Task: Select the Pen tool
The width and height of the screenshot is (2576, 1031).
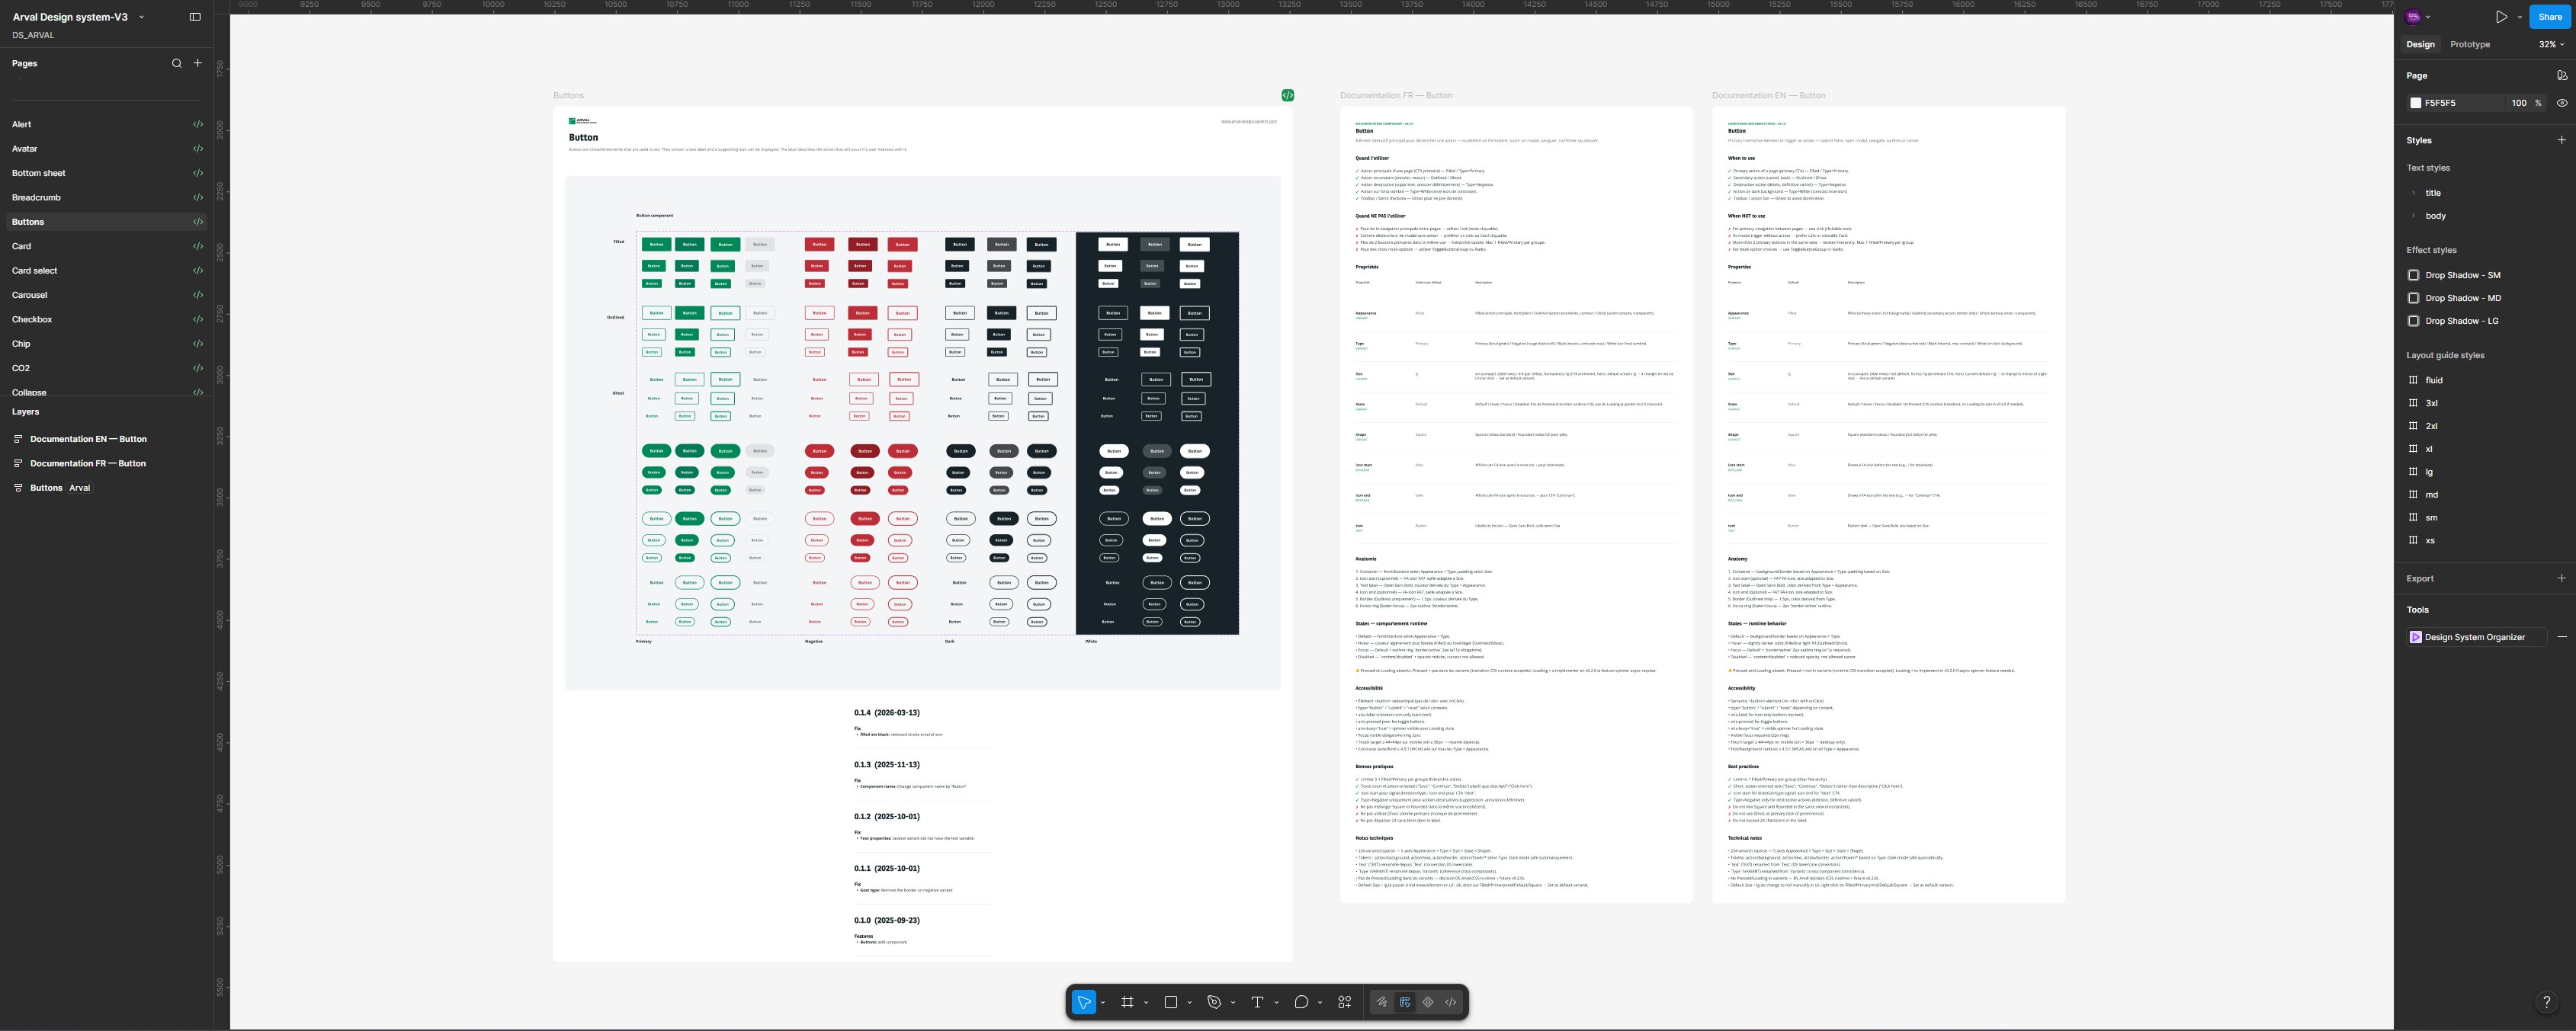Action: (1214, 1002)
